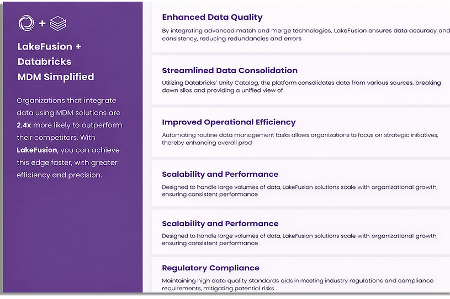Click the Scalability and Performance heading just above Regulatory Compliance
The image size is (450, 299).
(220, 224)
